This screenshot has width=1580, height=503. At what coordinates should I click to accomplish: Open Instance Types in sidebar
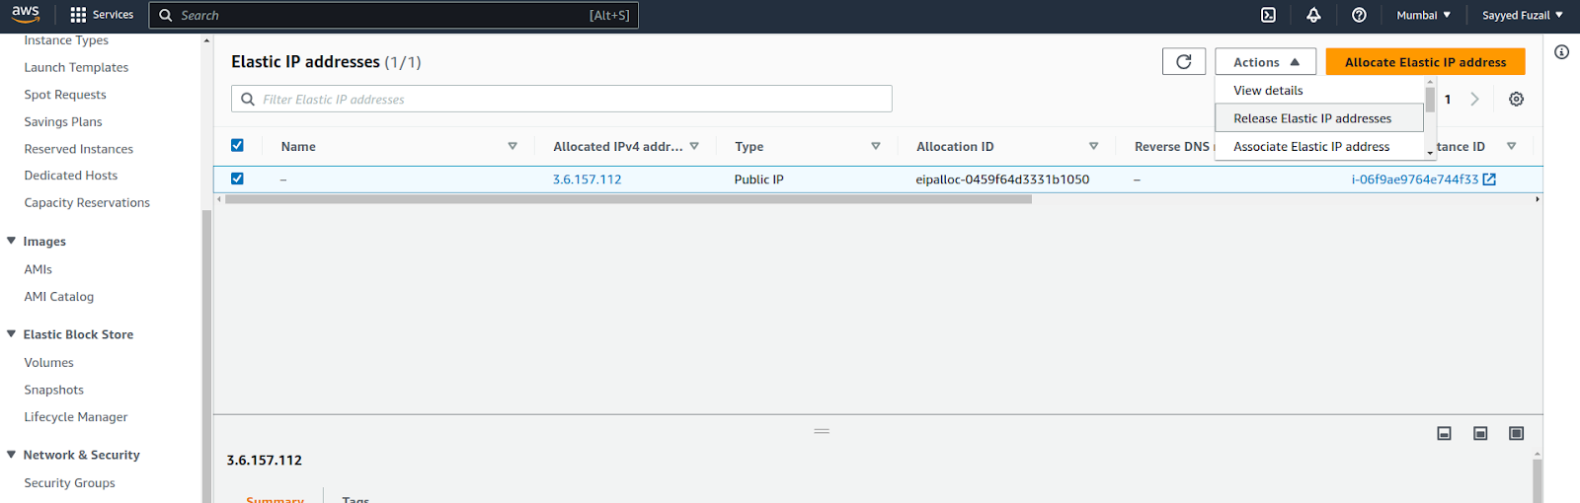[66, 40]
